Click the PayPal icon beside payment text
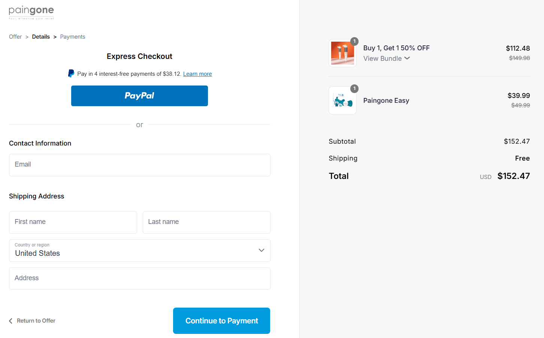The image size is (544, 338). pyautogui.click(x=71, y=73)
